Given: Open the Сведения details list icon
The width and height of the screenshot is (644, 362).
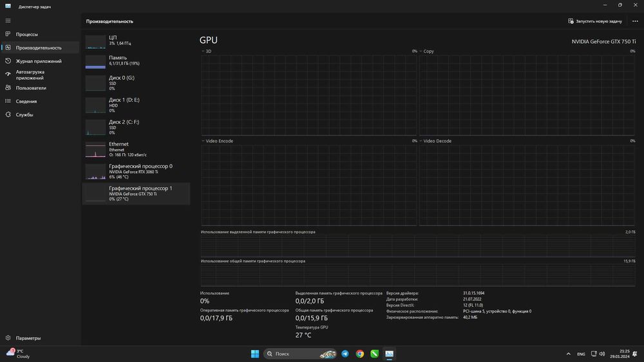Looking at the screenshot, I should click(x=8, y=102).
